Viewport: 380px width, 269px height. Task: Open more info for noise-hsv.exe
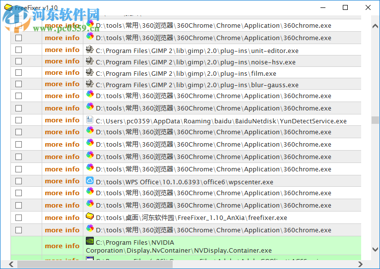62,61
